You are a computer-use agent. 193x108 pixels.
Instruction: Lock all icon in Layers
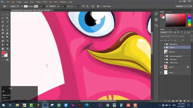pyautogui.click(x=175, y=40)
